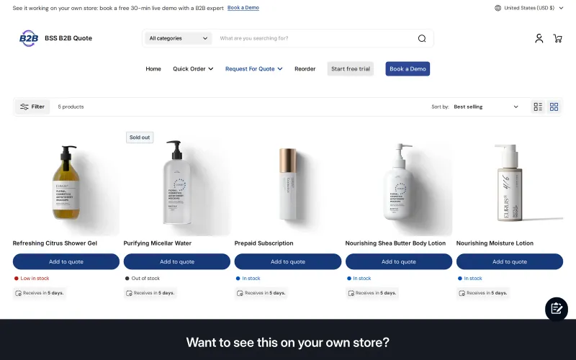Expand the Quick Order menu
576x360 pixels.
193,68
